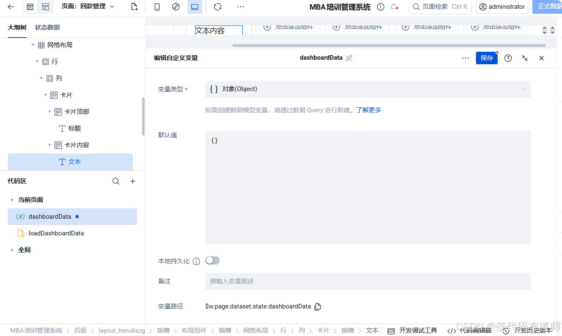Click the new page icon
The height and width of the screenshot is (336, 562).
tap(134, 7)
